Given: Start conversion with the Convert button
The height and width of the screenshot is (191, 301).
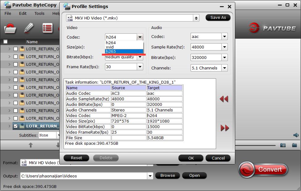Looking at the screenshot, I should pyautogui.click(x=263, y=170).
